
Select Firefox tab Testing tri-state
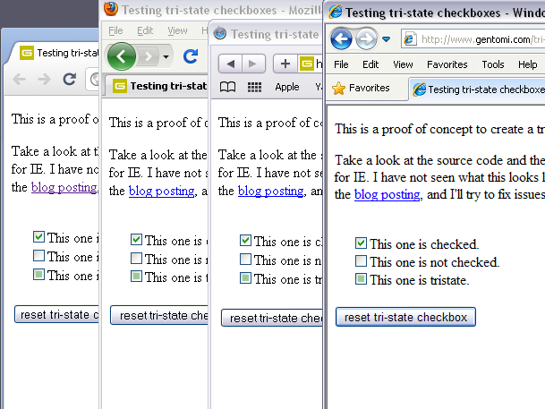tap(158, 86)
